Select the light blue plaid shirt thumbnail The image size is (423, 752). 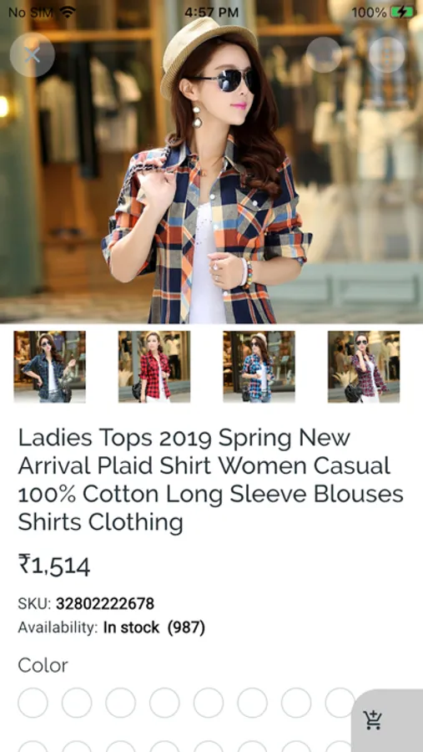pos(259,367)
